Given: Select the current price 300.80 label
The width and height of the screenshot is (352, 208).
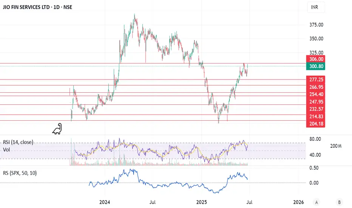Looking at the screenshot, I should [x=316, y=66].
